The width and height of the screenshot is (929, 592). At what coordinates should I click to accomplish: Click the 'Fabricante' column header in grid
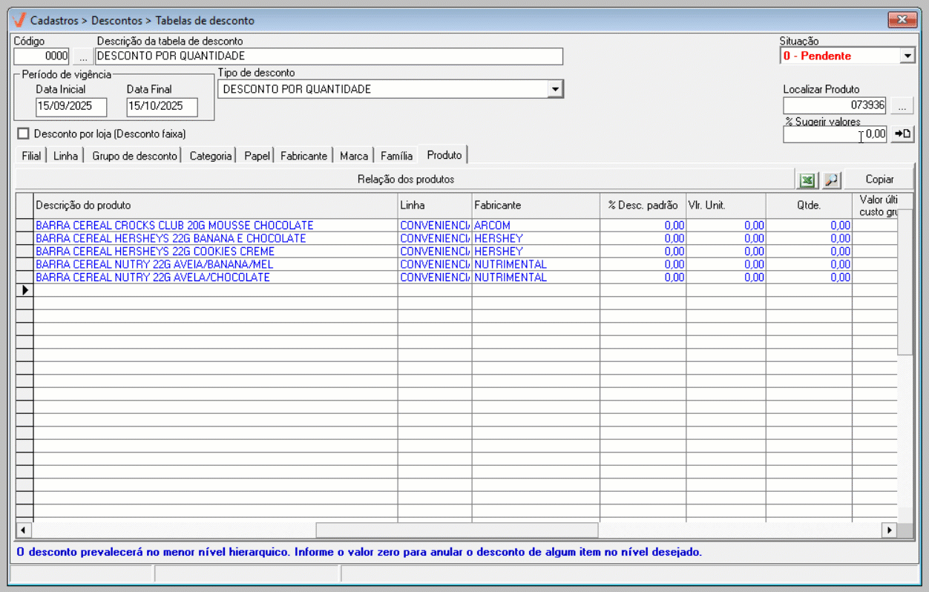click(536, 205)
